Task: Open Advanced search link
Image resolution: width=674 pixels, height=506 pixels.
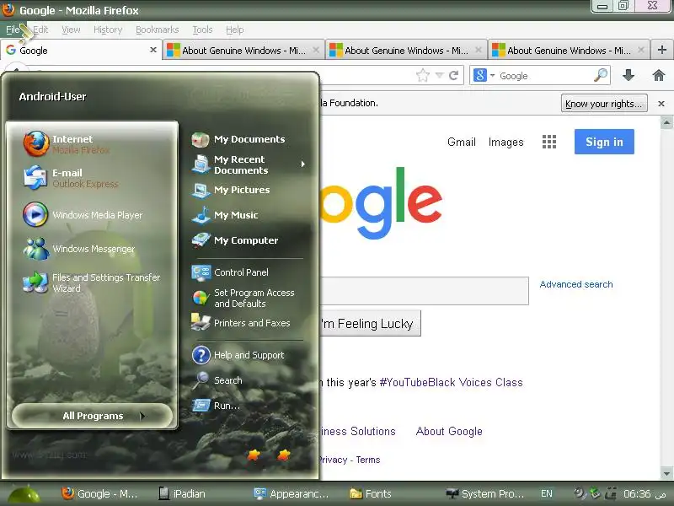Action: (x=576, y=284)
